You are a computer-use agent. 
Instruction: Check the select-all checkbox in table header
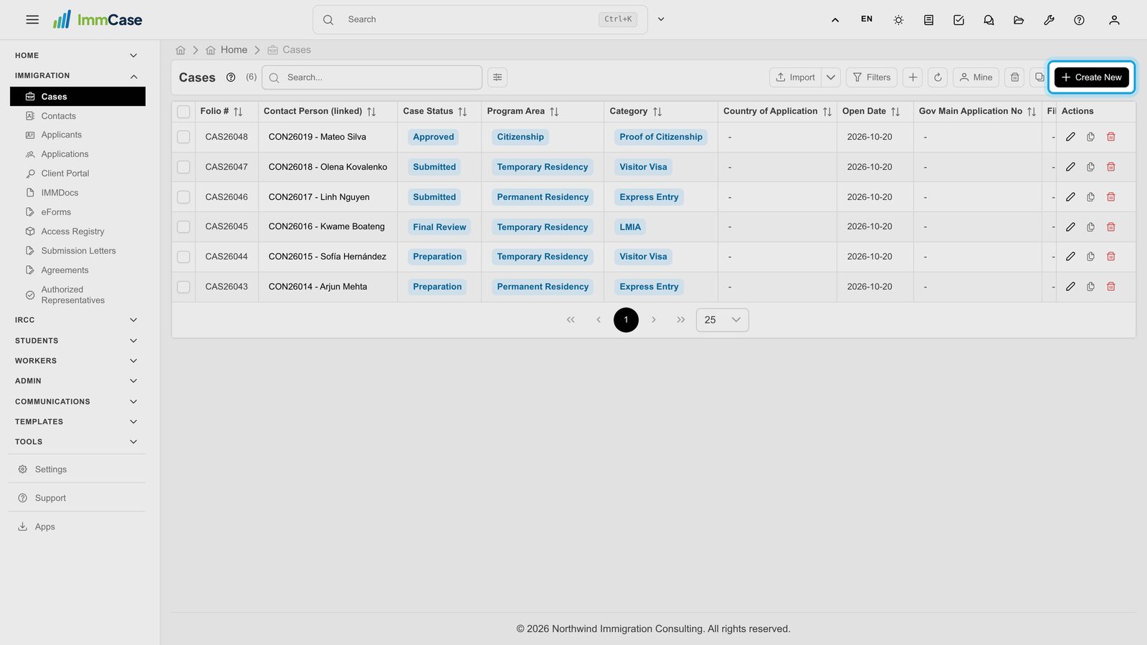point(184,112)
